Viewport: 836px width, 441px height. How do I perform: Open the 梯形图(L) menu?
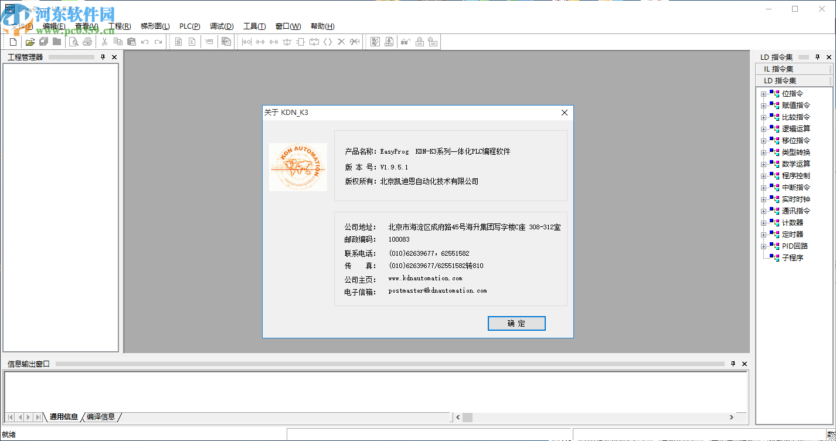point(155,26)
